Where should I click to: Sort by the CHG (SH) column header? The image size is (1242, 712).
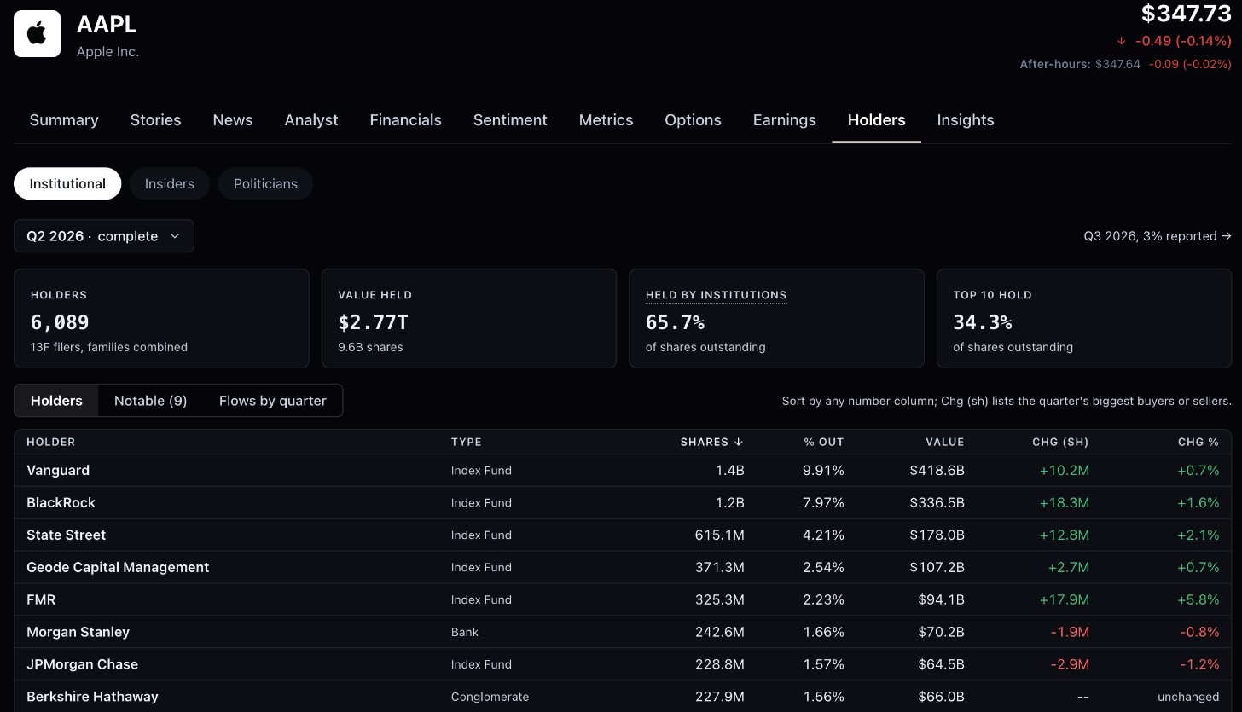click(1060, 442)
